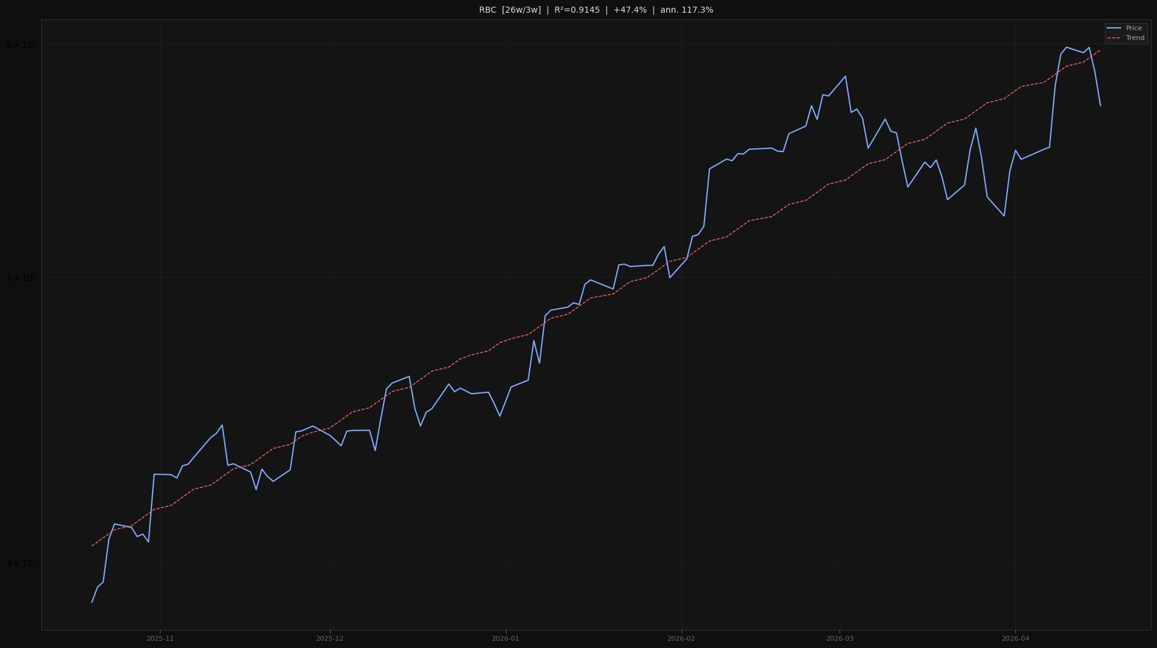Click the blue Price legend line sample
The height and width of the screenshot is (648, 1157).
pyautogui.click(x=1115, y=28)
